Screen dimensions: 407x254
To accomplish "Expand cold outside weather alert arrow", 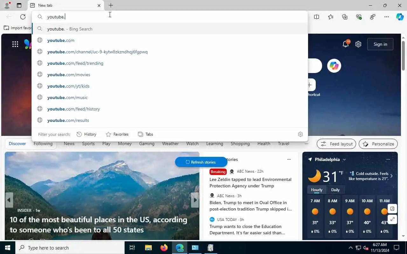I will point(391,176).
